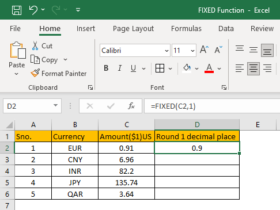Expand Paste options arrow below Paste
The image size is (280, 210).
(x=17, y=74)
